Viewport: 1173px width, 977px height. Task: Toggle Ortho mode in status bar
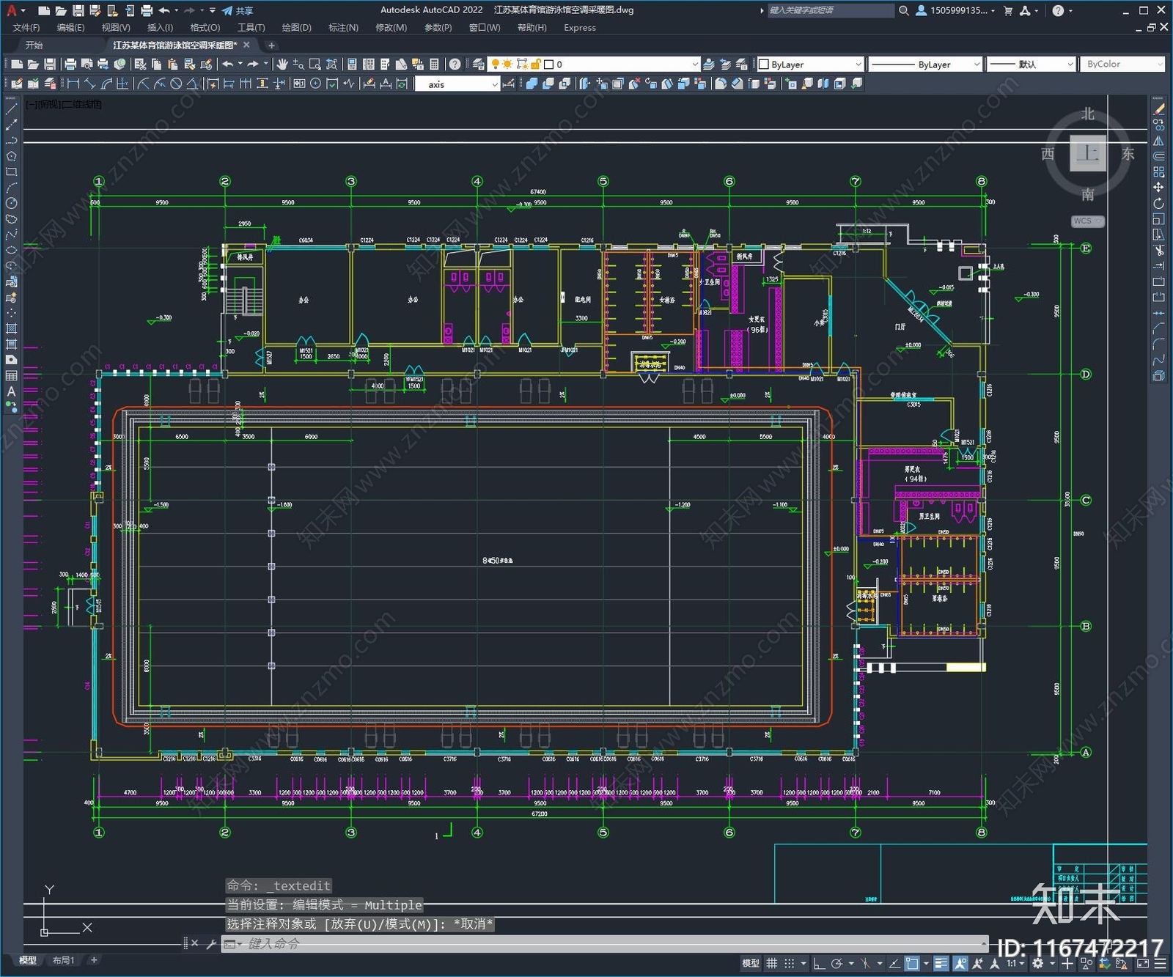819,964
